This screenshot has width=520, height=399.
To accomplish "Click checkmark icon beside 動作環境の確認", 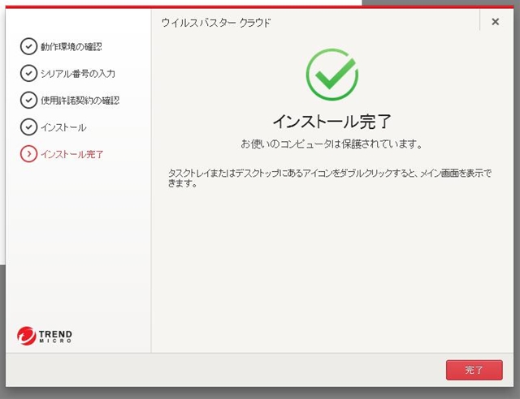I will click(28, 46).
